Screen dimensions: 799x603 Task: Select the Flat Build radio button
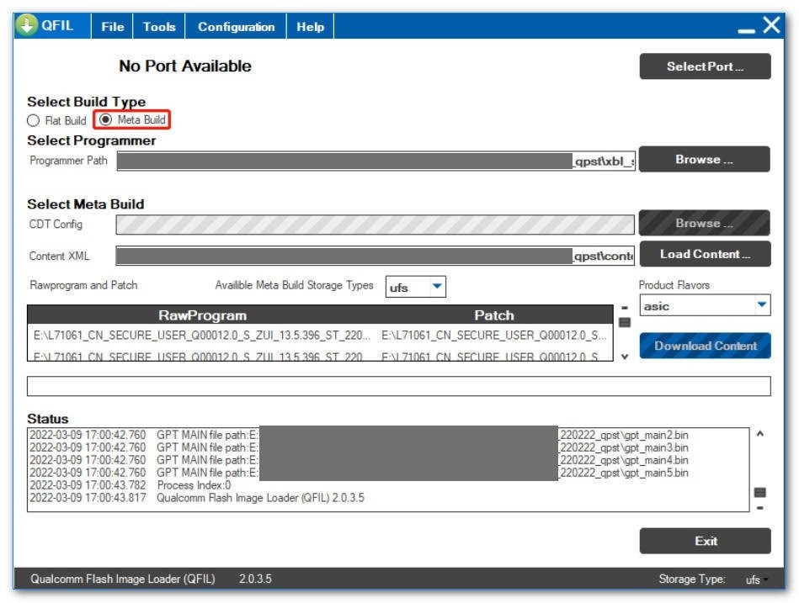pyautogui.click(x=33, y=120)
